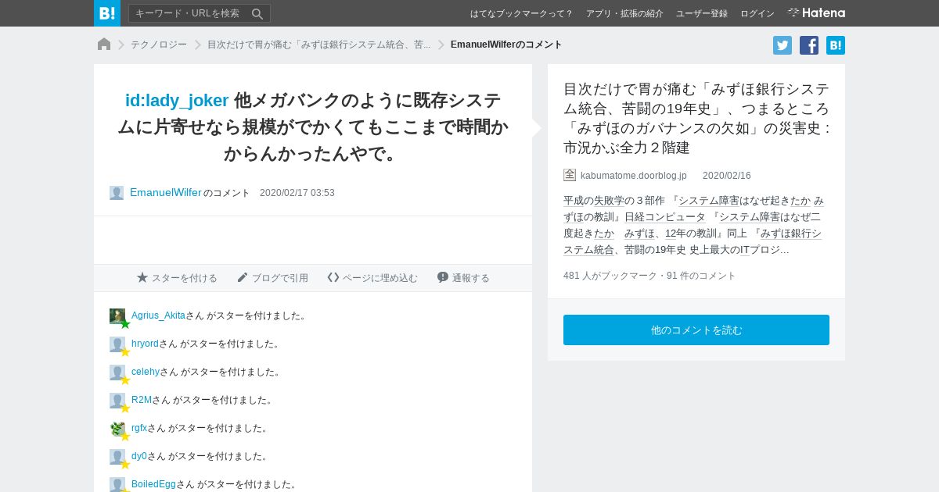Open the comment timestamp 2020/02/17 03:53

point(297,193)
